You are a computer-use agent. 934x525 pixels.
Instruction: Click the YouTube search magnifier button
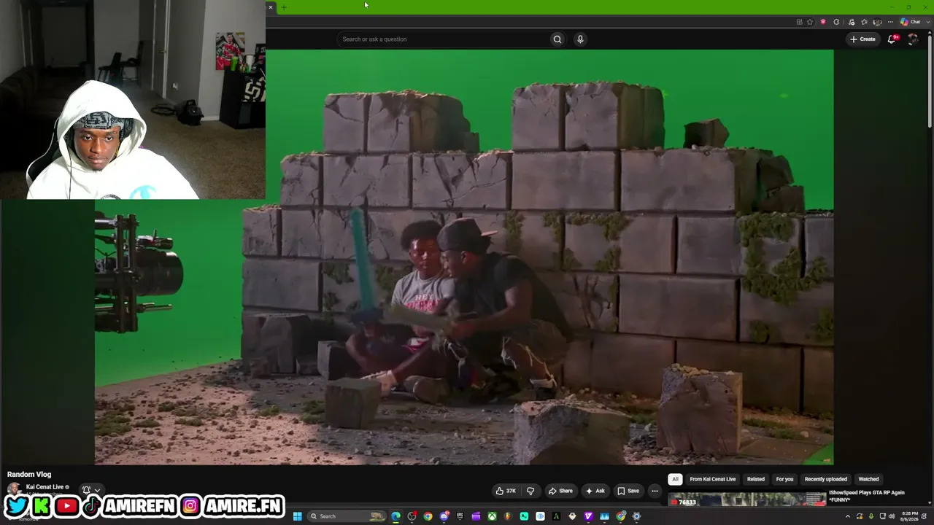point(557,39)
